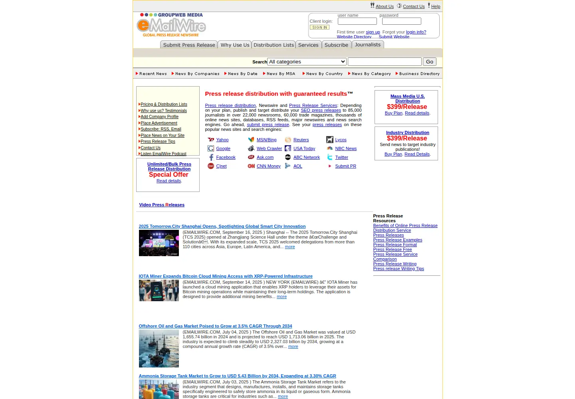
Task: Click the SIGN IN button
Action: [319, 28]
